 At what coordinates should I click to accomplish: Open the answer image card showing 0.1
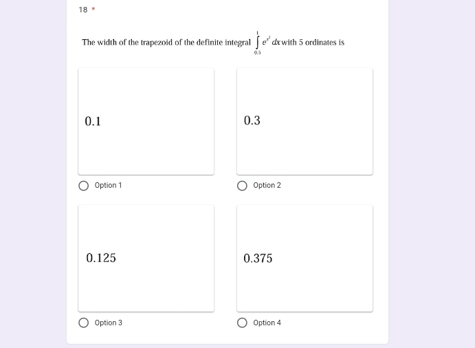pos(146,122)
